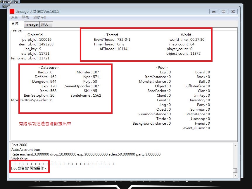The height and width of the screenshot is (189, 252).
Task: Click the 'temp_etc_objid : 11721' entry
Action: tap(30, 58)
